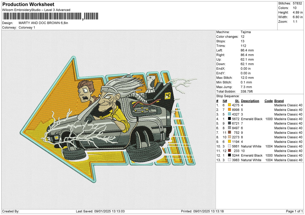
Task: Click 'Printed: 09/01/2025 13:13:18' footer text
Action: point(202,211)
